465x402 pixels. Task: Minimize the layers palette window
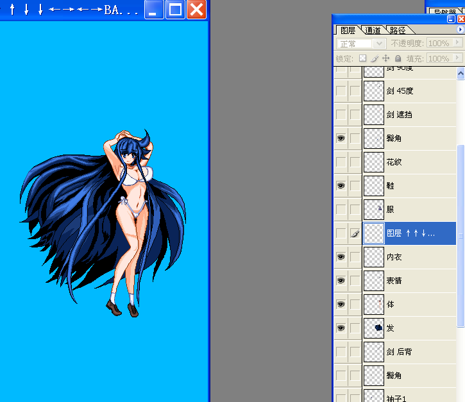[451, 19]
